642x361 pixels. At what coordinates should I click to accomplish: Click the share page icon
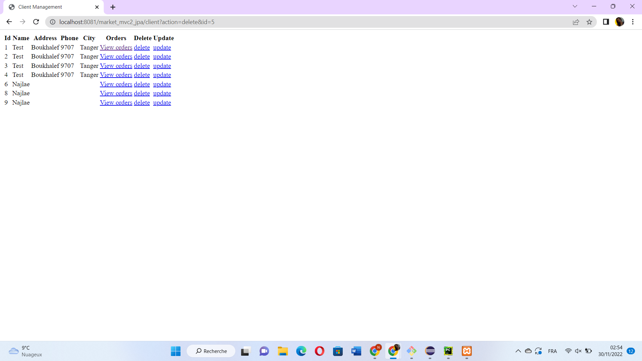coord(576,22)
